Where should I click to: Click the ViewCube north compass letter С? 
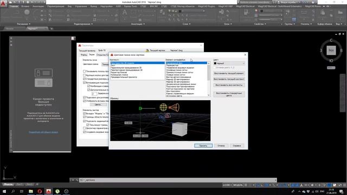pyautogui.click(x=331, y=40)
